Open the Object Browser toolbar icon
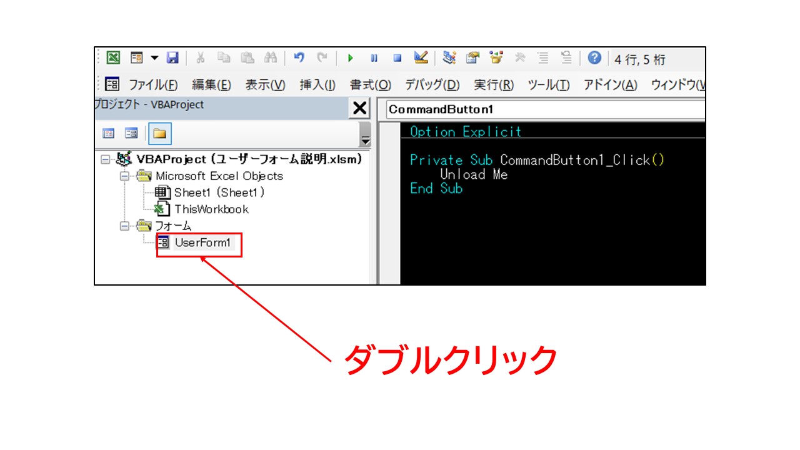The height and width of the screenshot is (450, 800). [496, 58]
